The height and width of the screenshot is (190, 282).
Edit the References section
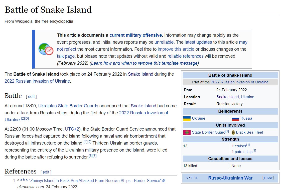click(x=46, y=172)
